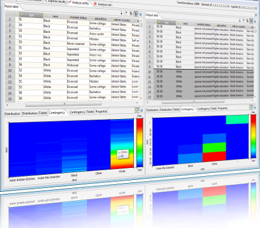Image resolution: width=260 pixels, height=228 pixels.
Task: Click the 'Applied' transformation status text
Action: click(244, 7)
